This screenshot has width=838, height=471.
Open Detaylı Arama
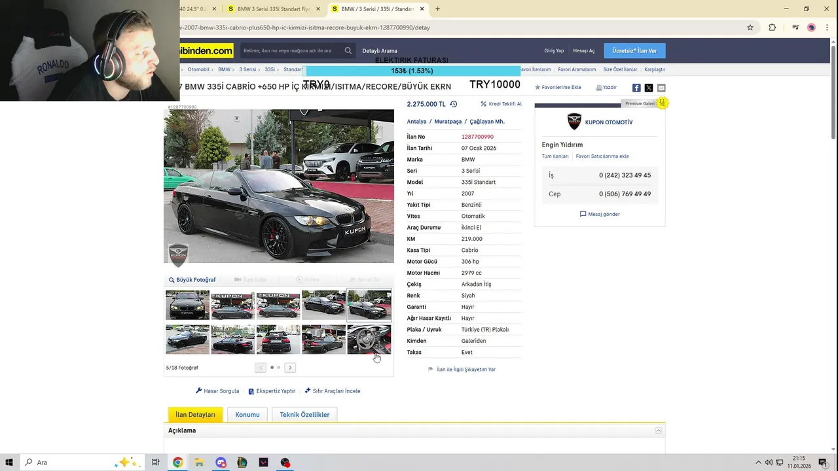[x=380, y=50]
